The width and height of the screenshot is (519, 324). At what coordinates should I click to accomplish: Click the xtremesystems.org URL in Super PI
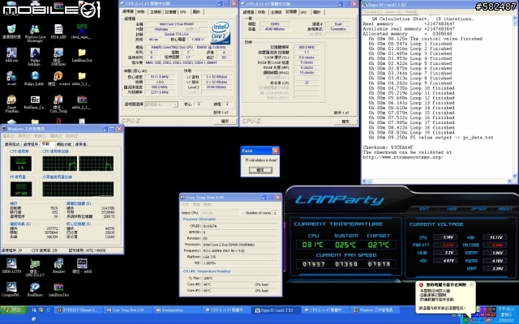[x=403, y=157]
